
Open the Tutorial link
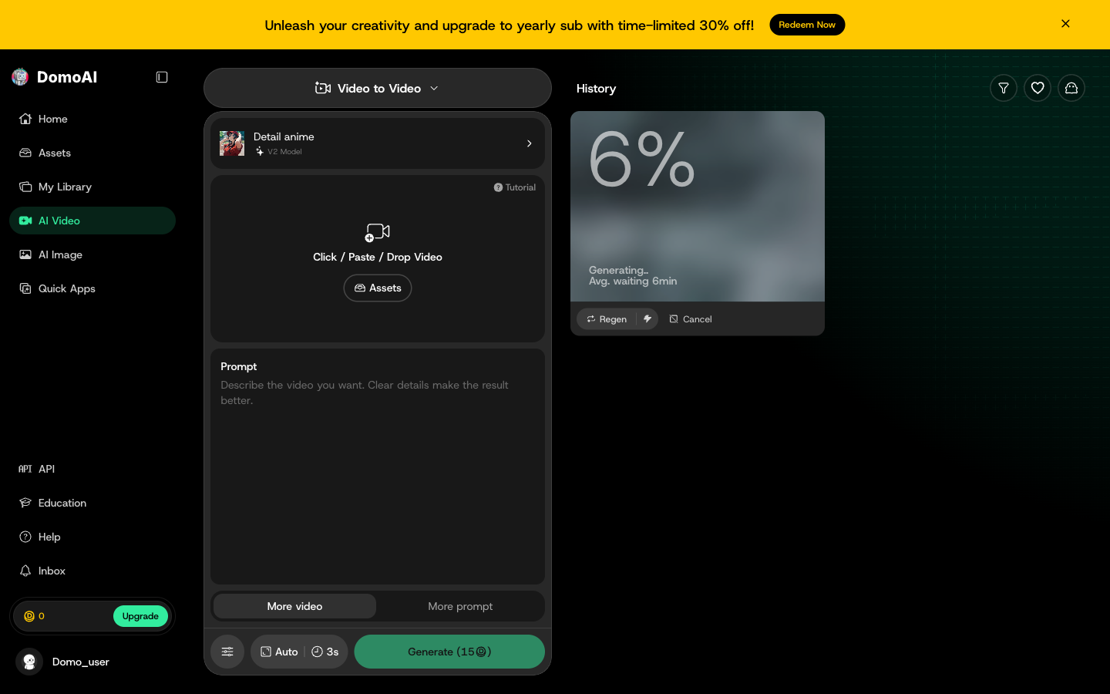(515, 187)
